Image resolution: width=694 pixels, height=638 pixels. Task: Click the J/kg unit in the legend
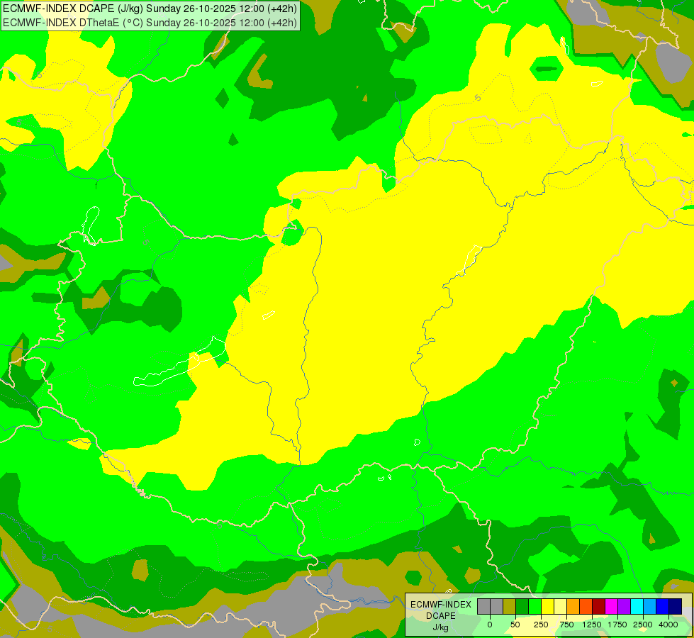click(x=440, y=627)
